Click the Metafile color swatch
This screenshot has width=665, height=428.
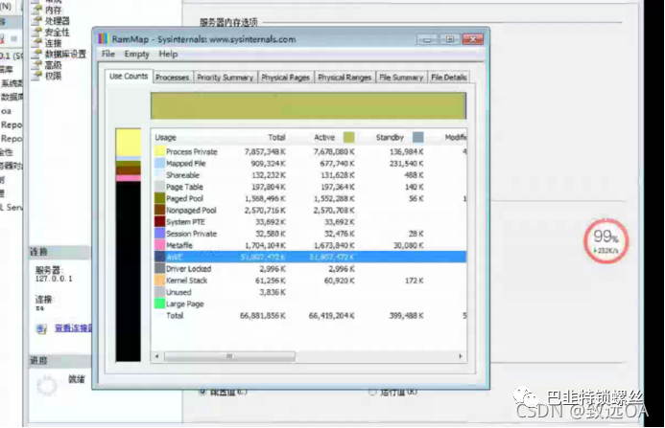pyautogui.click(x=159, y=245)
